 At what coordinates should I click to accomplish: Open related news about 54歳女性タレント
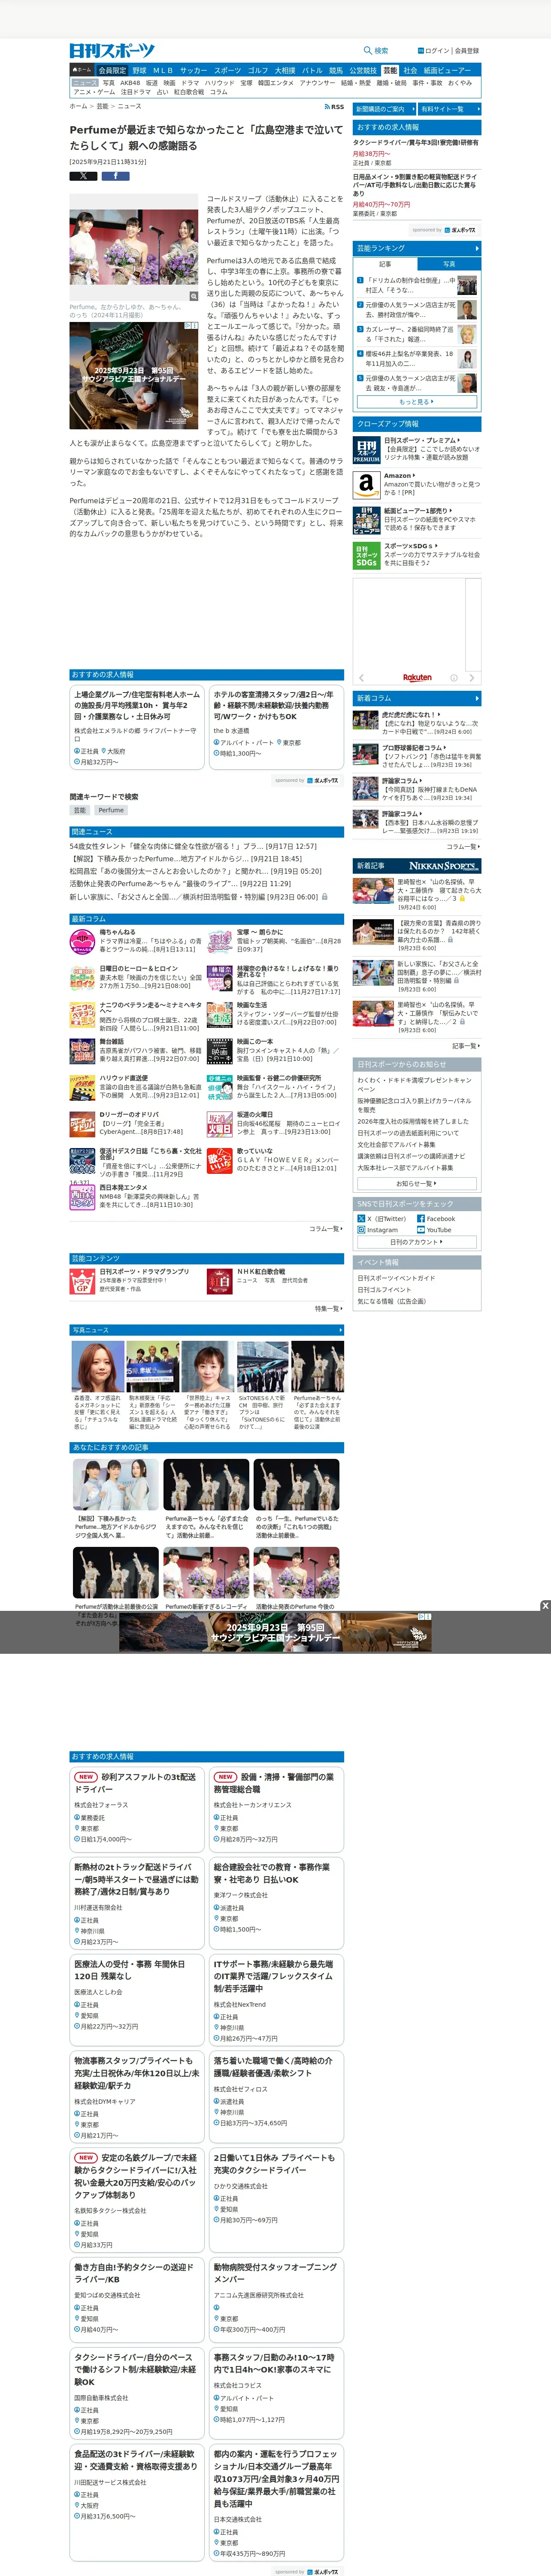tap(193, 846)
